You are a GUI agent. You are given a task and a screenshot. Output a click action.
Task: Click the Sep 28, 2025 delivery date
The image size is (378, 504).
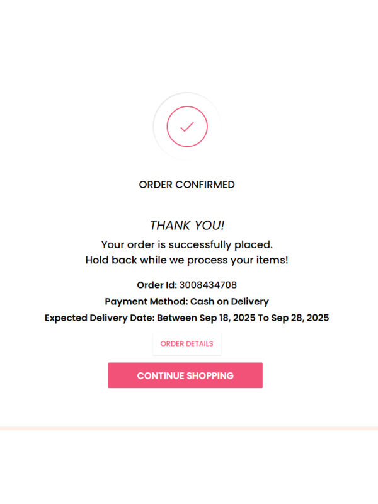tap(302, 318)
